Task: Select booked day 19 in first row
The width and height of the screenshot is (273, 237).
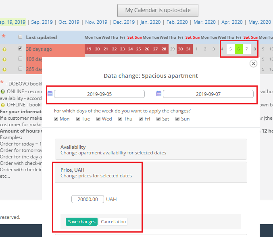Action: coord(89,49)
